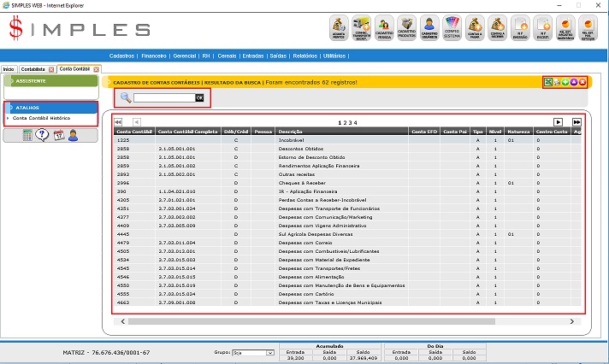Click Conta Contábil Histórico shortcut link

(x=41, y=118)
